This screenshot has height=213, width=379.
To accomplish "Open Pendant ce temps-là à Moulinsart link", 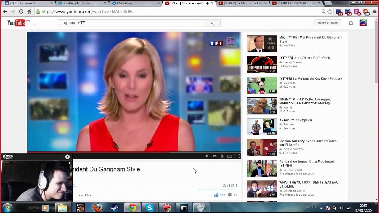I will coord(307,164).
